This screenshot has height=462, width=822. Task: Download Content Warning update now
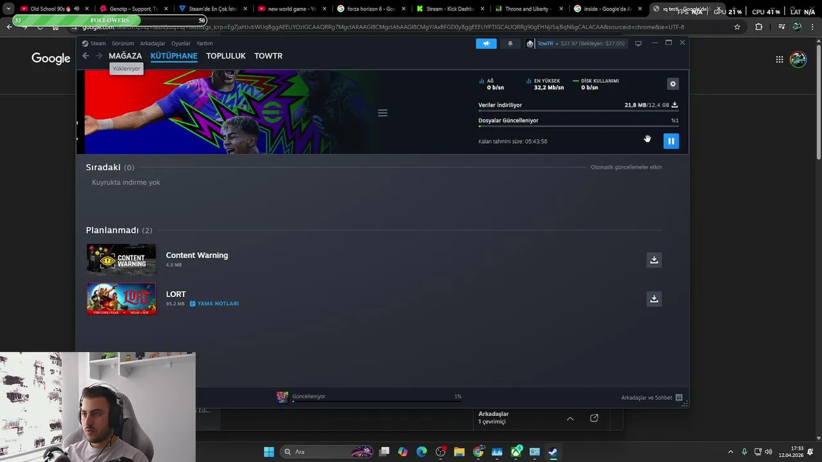tap(654, 260)
